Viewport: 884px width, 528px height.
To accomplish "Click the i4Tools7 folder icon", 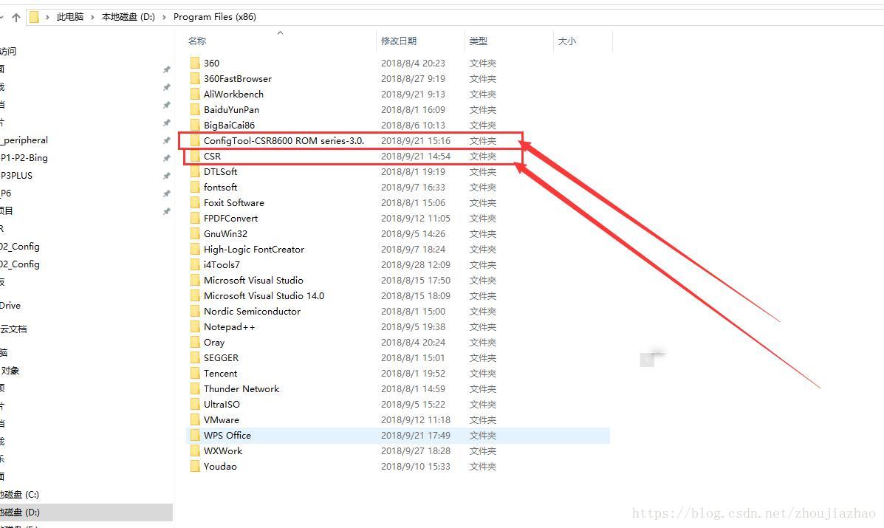I will (195, 264).
